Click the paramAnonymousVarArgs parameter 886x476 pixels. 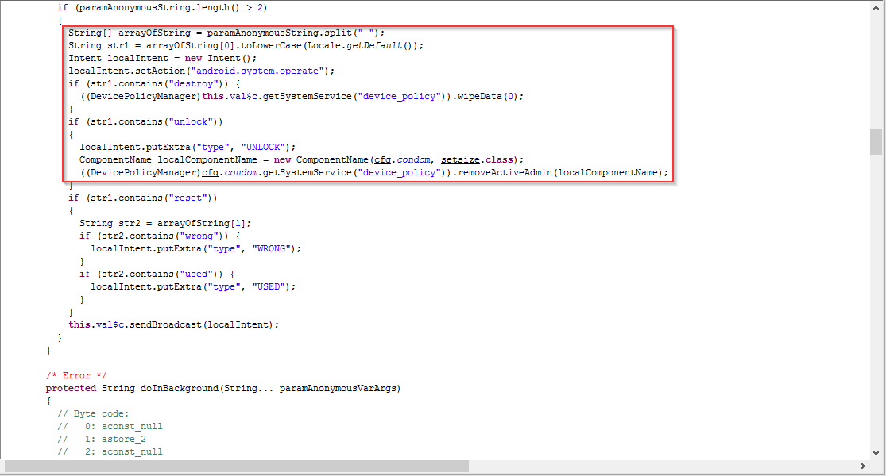click(x=338, y=389)
